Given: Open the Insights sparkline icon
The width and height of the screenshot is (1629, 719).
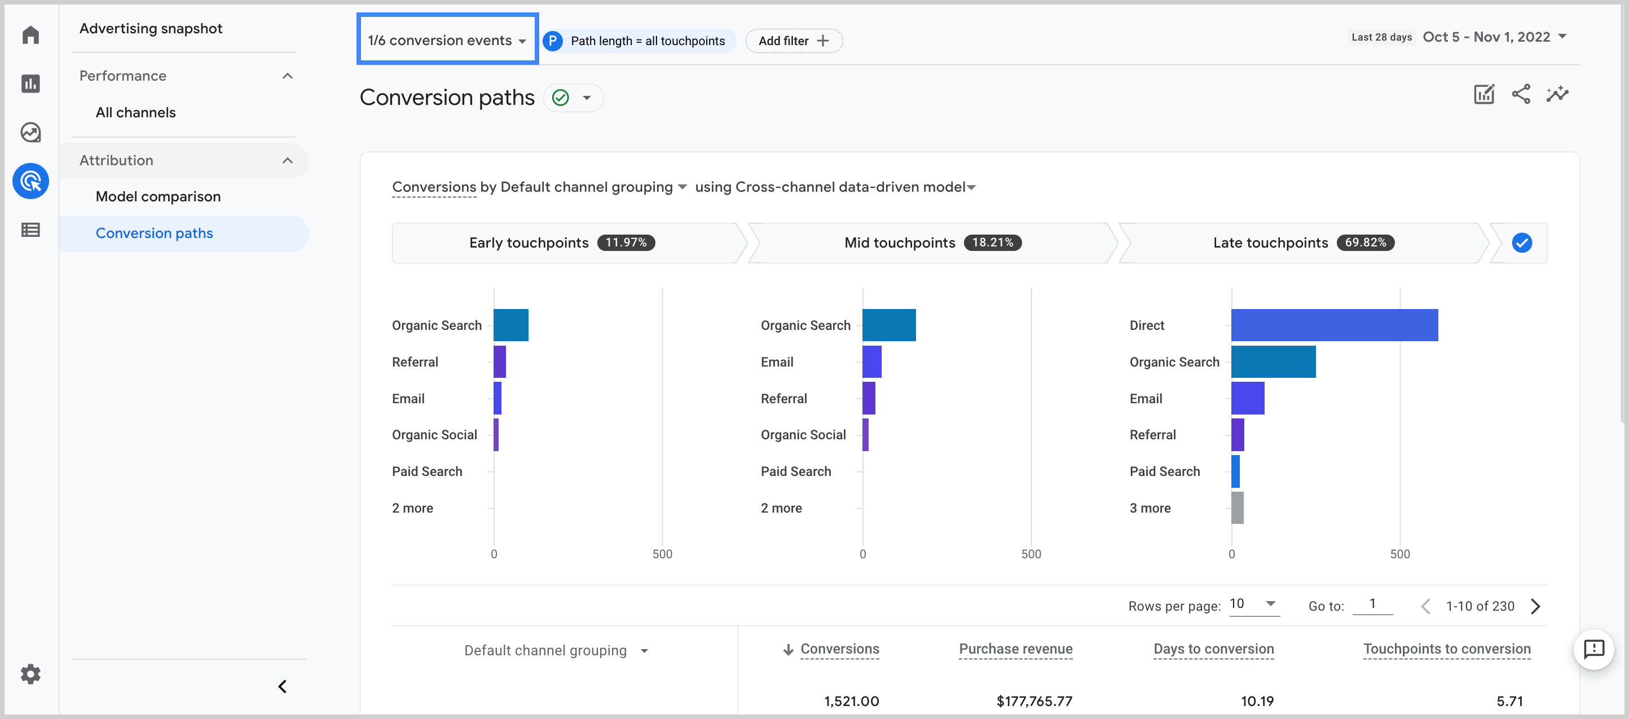Looking at the screenshot, I should (1557, 95).
